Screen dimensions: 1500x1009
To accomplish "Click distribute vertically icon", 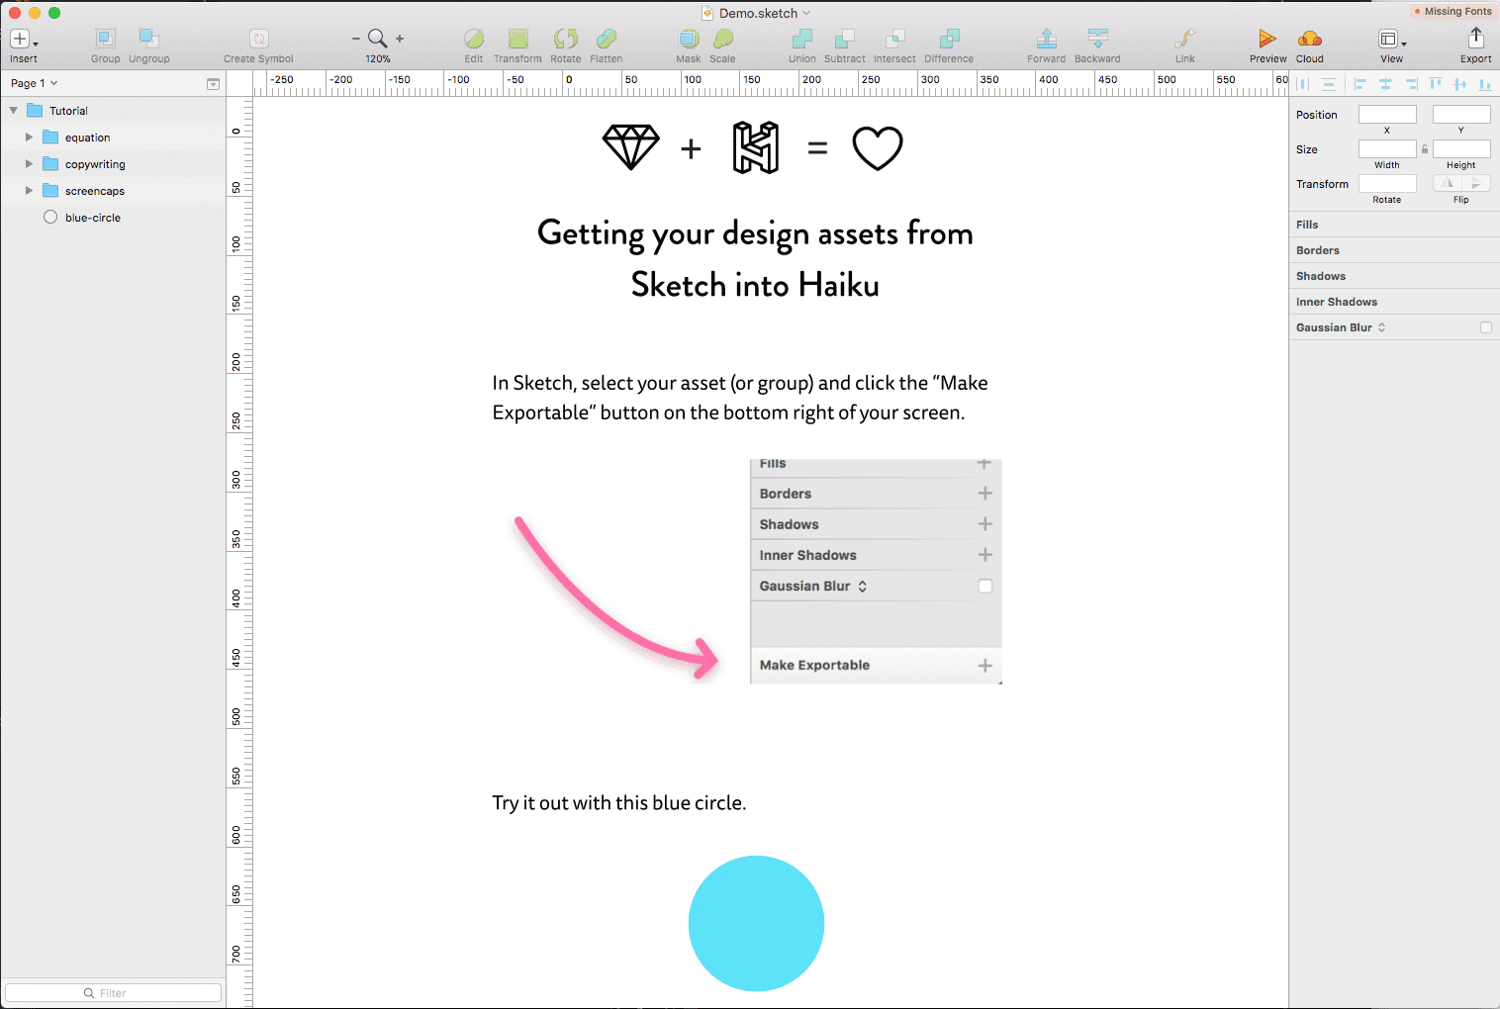I will [1329, 84].
